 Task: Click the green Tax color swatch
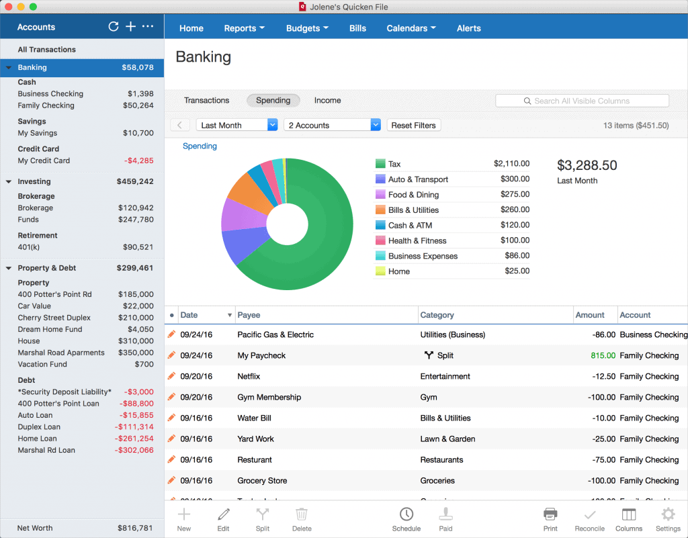(380, 163)
